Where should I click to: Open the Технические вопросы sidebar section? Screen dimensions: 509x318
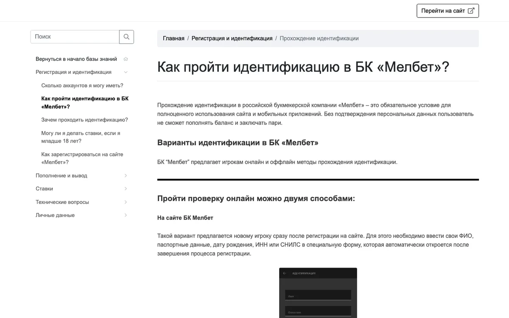[x=62, y=202]
